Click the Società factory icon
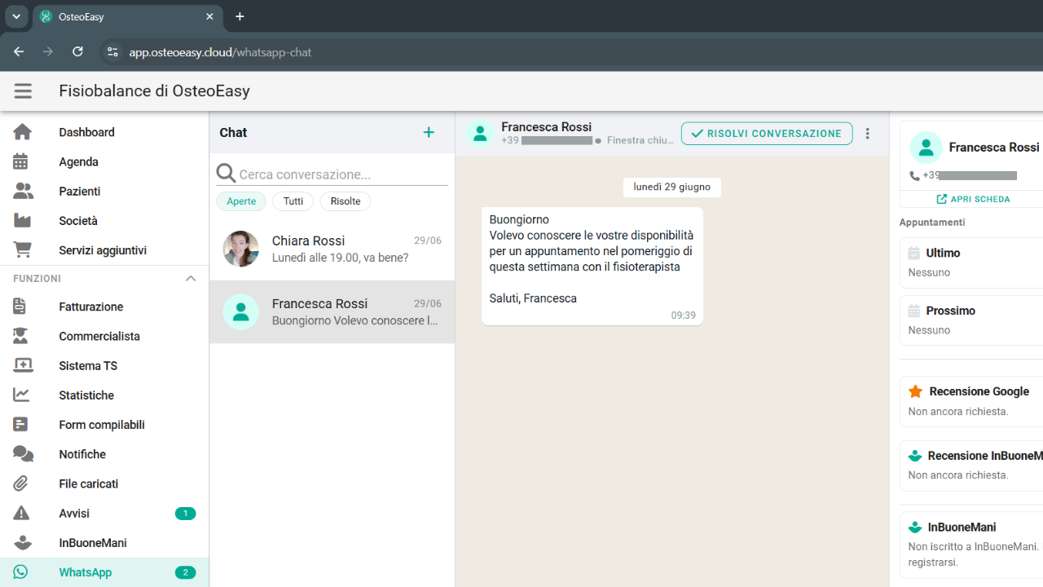Viewport: 1043px width, 587px height. tap(22, 220)
